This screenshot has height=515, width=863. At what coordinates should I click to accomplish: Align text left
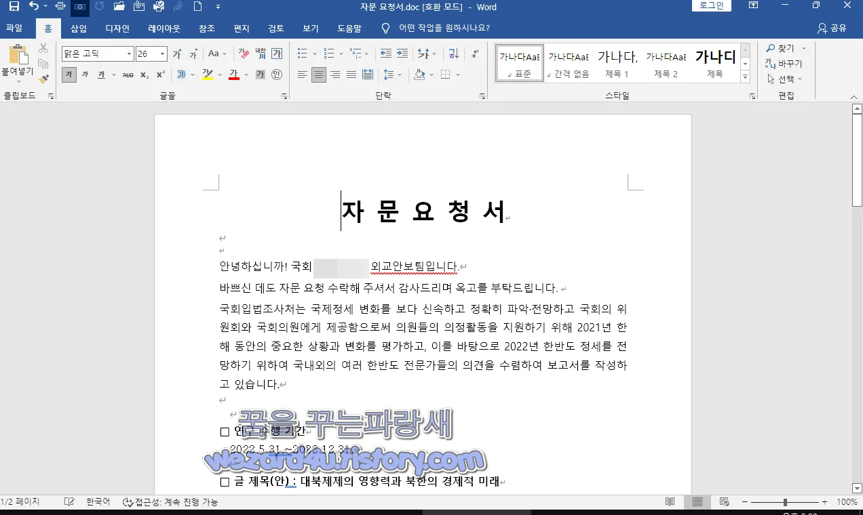click(x=303, y=75)
